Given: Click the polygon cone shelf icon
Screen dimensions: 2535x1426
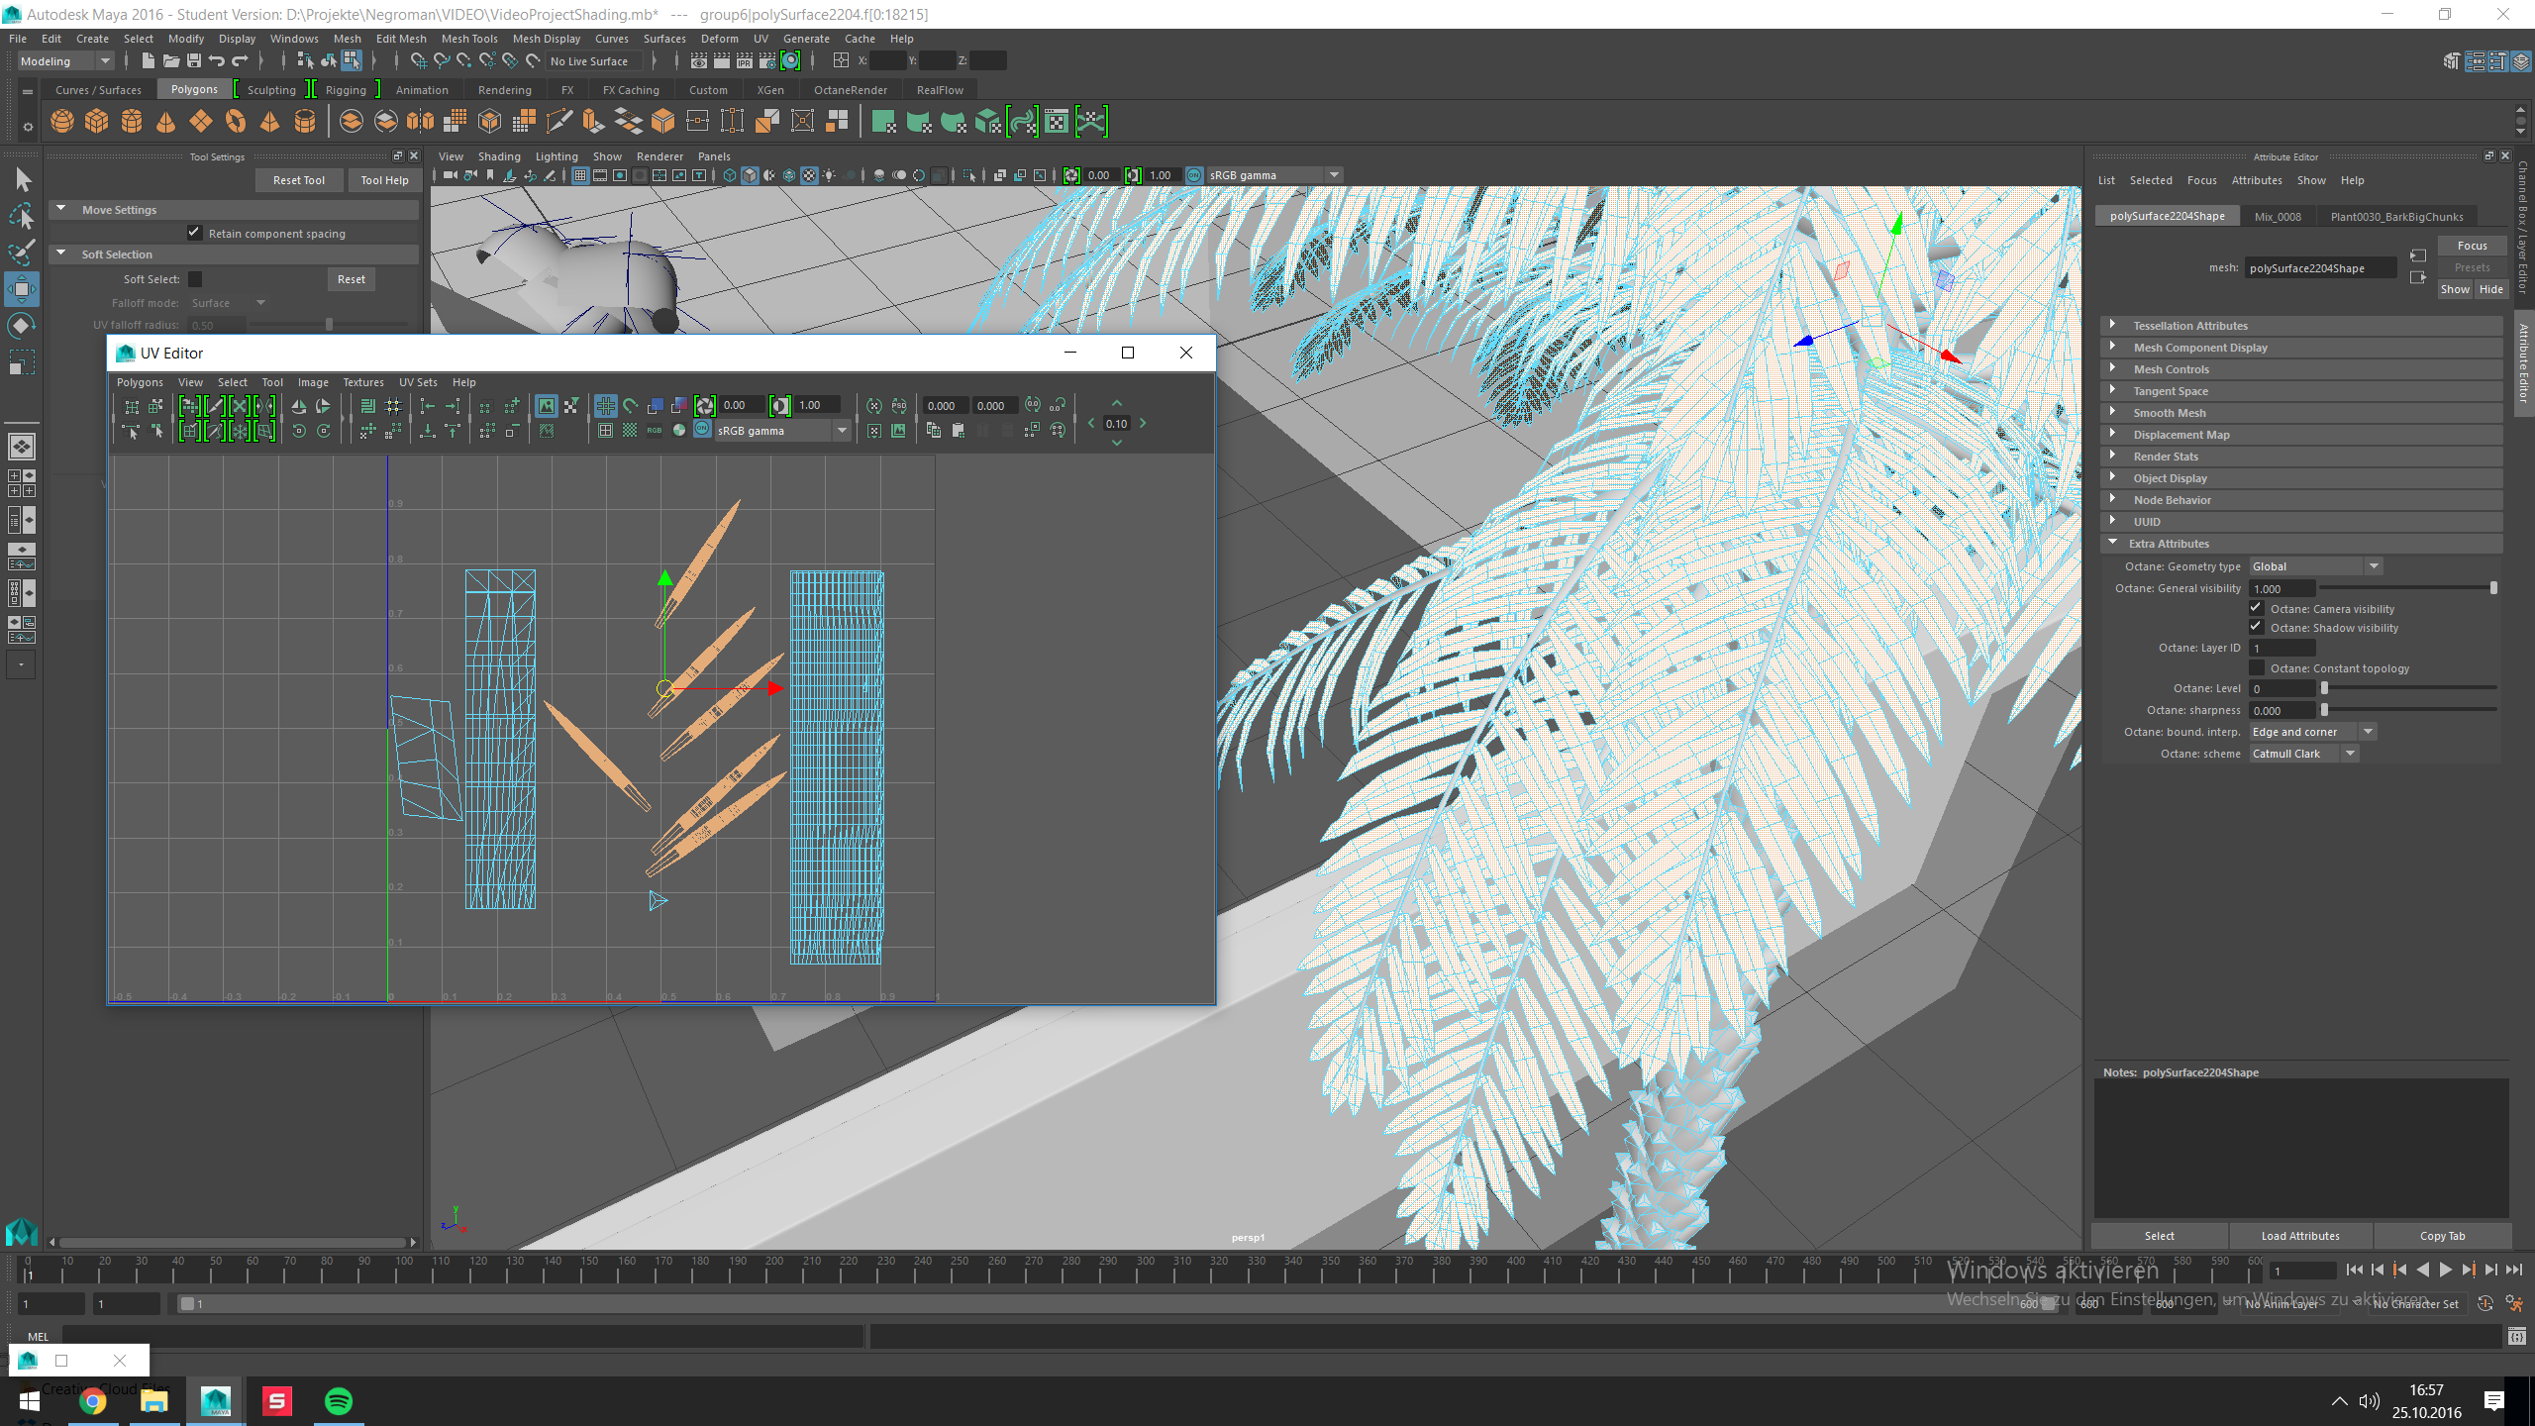Looking at the screenshot, I should point(165,121).
